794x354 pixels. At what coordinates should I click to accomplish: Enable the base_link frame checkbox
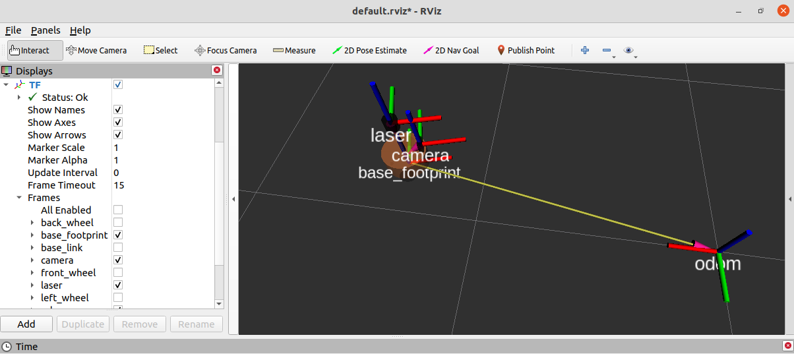[118, 248]
